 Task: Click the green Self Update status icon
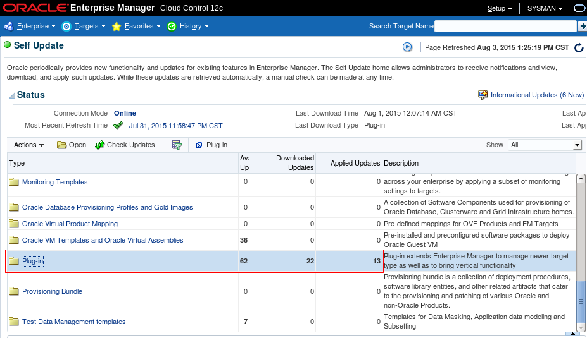click(x=8, y=45)
